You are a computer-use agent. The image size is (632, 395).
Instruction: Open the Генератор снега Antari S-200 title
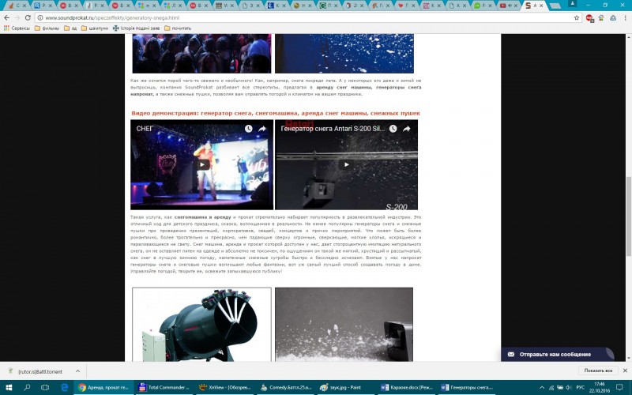333,129
